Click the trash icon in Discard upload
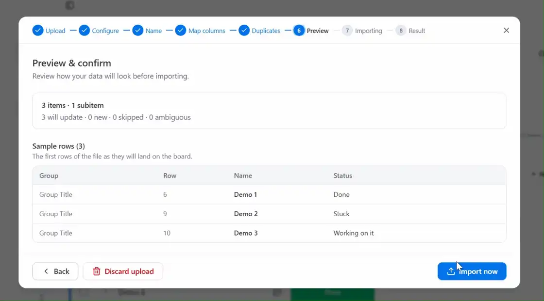This screenshot has width=544, height=301. (97, 271)
